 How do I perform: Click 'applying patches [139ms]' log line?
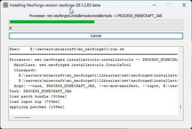click(x=37, y=107)
